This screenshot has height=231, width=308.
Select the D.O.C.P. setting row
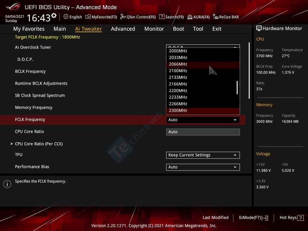point(25,59)
